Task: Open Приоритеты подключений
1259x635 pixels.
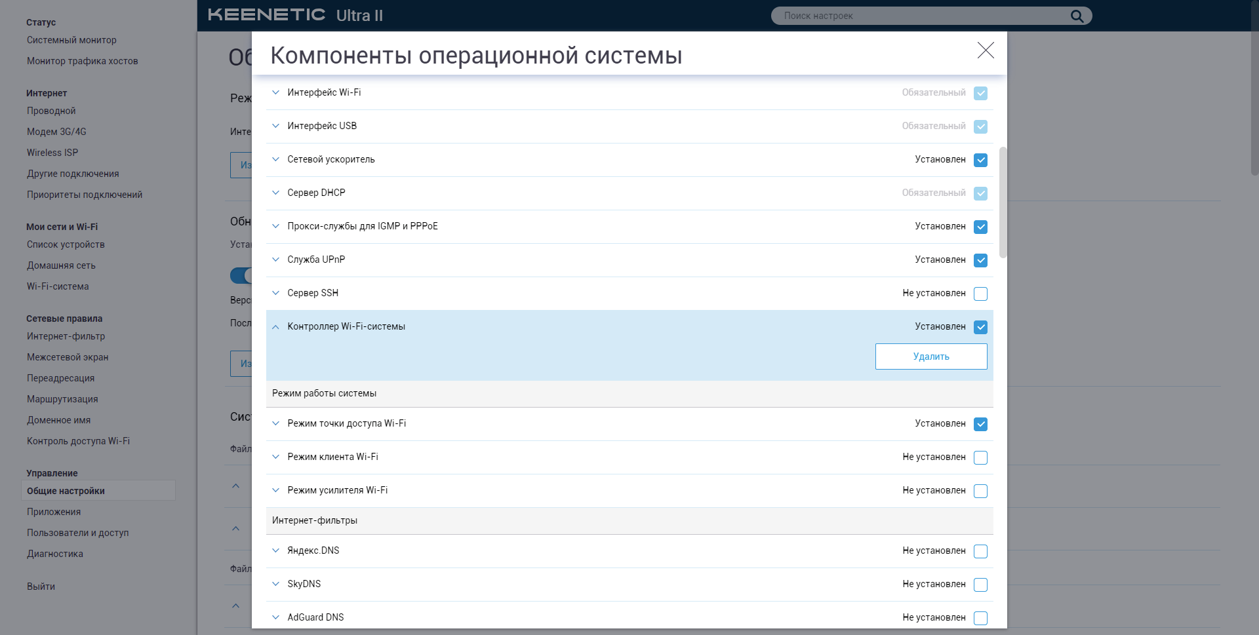Action: pos(85,195)
